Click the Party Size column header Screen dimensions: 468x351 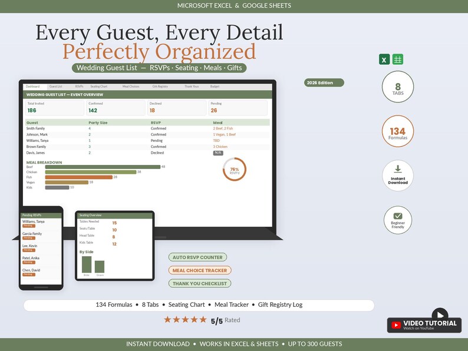(98, 122)
